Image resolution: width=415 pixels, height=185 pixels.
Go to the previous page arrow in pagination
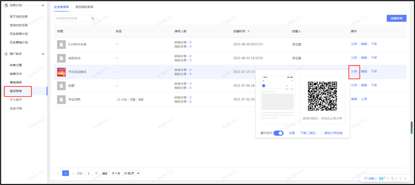pyautogui.click(x=58, y=173)
